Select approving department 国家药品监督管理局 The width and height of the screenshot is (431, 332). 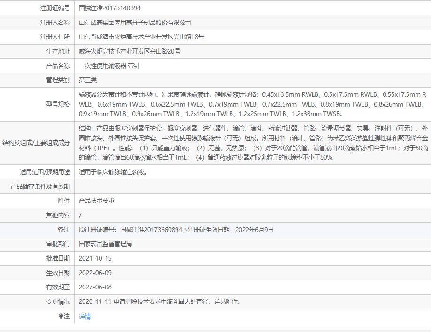click(105, 244)
